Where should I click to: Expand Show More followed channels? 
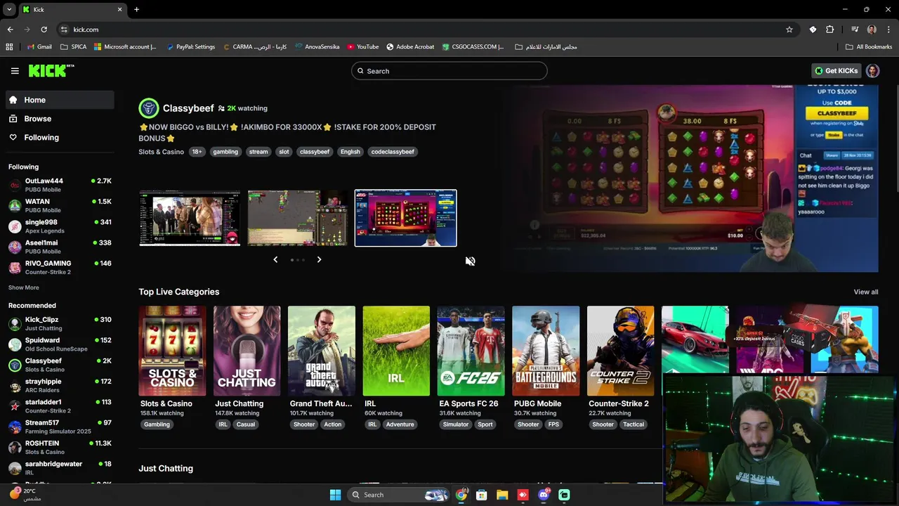24,287
